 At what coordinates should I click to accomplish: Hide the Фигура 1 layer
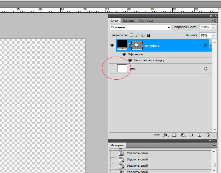112,45
